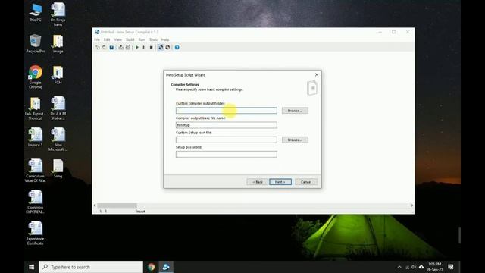This screenshot has width=485, height=273.
Task: Click the "Insert" status bar entry
Action: pyautogui.click(x=141, y=211)
